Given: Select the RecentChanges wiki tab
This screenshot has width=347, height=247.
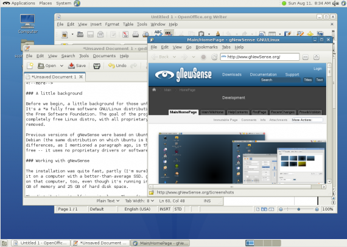Looking at the screenshot, I should 282,112.
